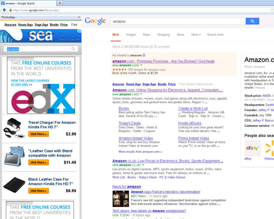Click Visit Store for Black Leather Case
The image size is (274, 219).
coord(38,191)
